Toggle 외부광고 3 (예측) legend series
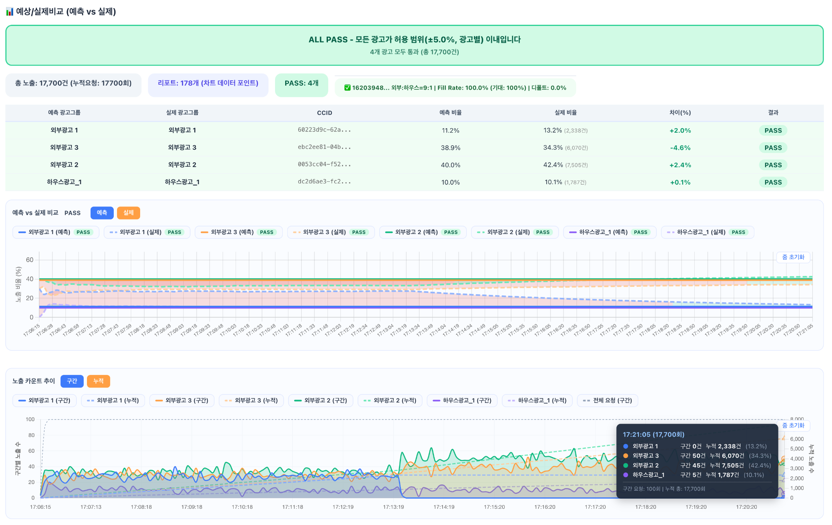Image resolution: width=832 pixels, height=525 pixels. [x=239, y=232]
